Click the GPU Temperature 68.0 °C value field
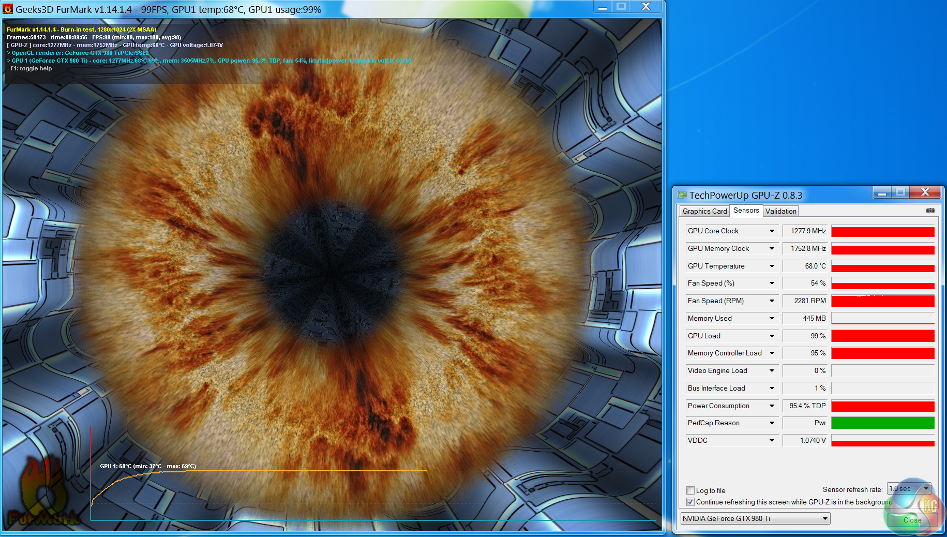Screen dimensions: 947x537 pyautogui.click(x=806, y=266)
